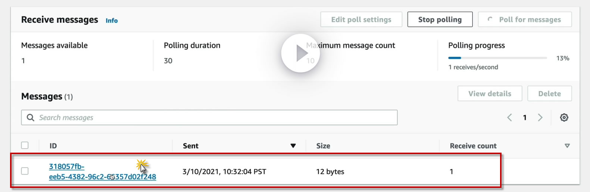Click Poll for messages spinner icon
This screenshot has width=590, height=192.
pos(490,20)
